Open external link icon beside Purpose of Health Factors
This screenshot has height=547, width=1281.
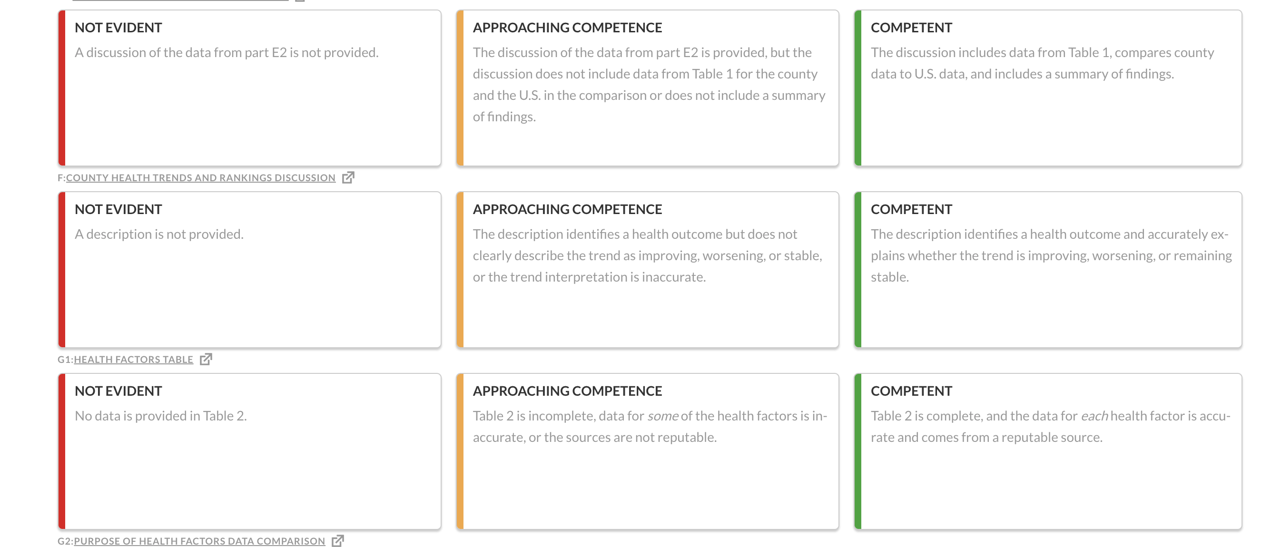(x=338, y=540)
